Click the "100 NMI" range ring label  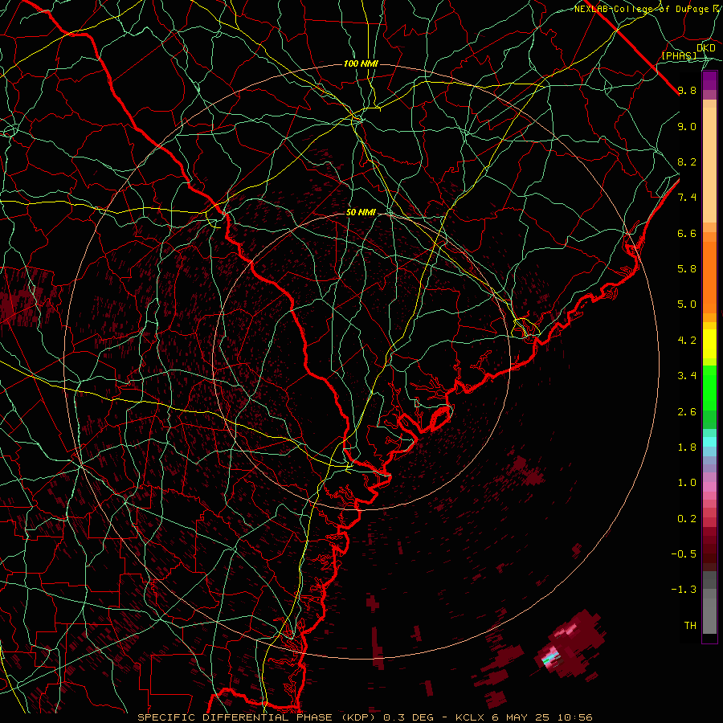pos(361,63)
